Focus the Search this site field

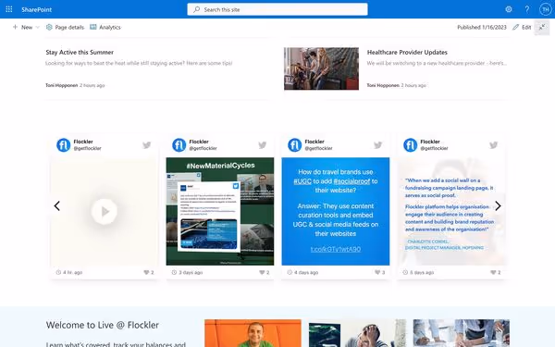tap(277, 9)
